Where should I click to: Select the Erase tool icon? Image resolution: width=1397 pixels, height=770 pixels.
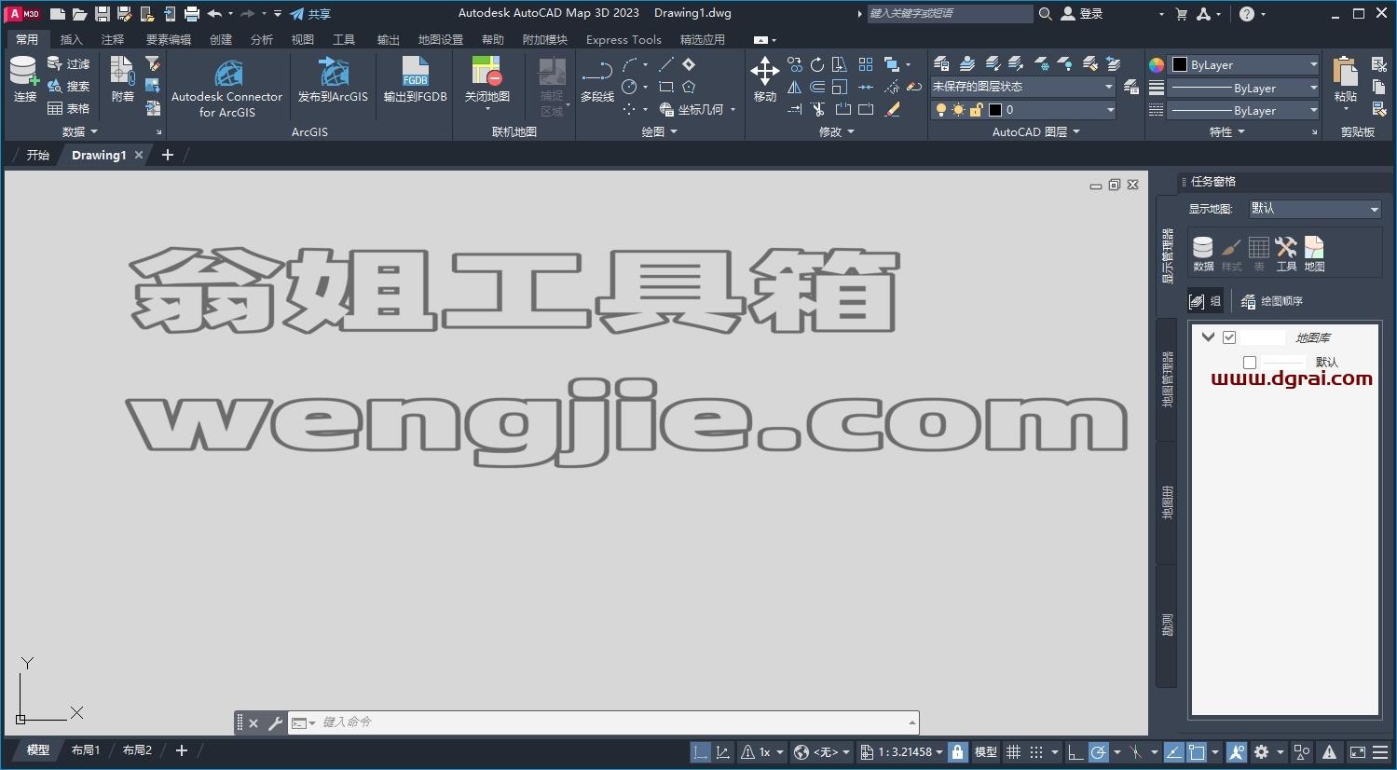tap(892, 109)
